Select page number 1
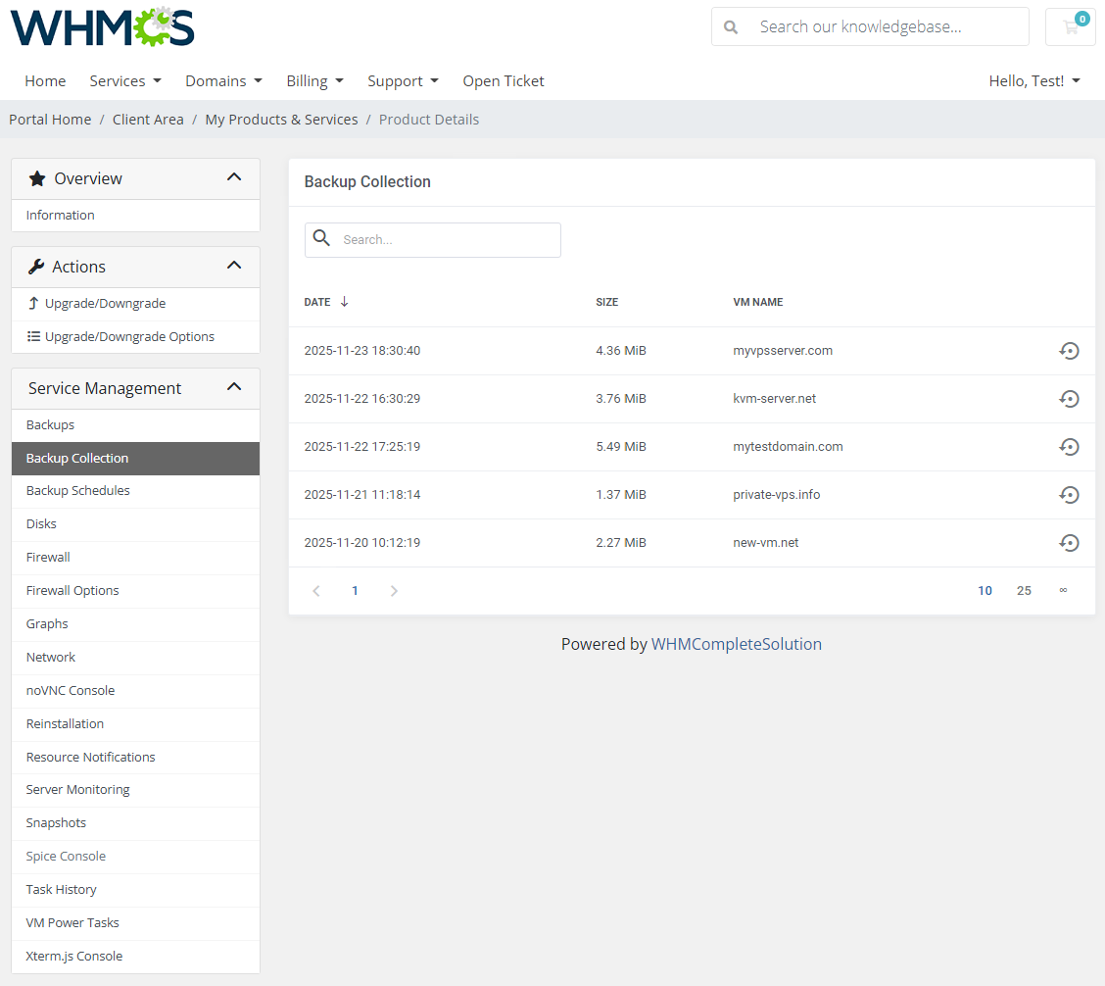 tap(356, 591)
